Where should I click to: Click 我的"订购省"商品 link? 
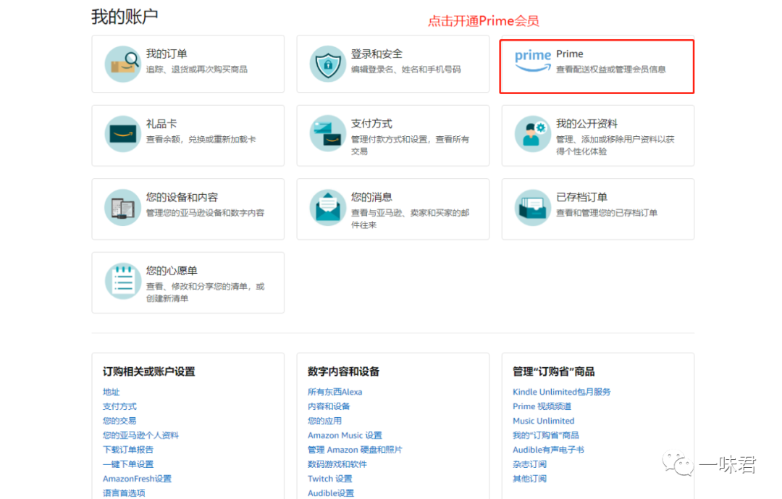pos(546,435)
